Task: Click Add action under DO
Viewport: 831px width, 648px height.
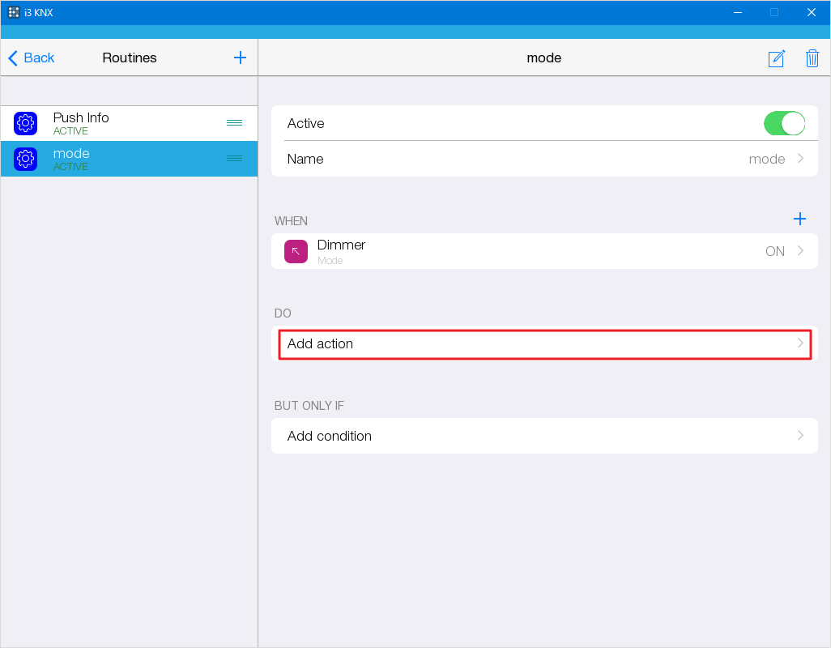Action: 321,343
